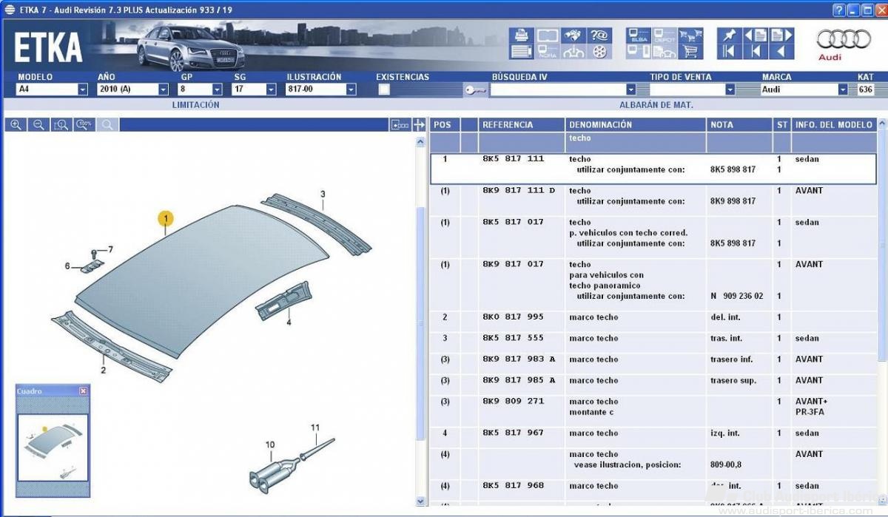The width and height of the screenshot is (888, 517).
Task: Go to the next page icon
Action: click(781, 36)
